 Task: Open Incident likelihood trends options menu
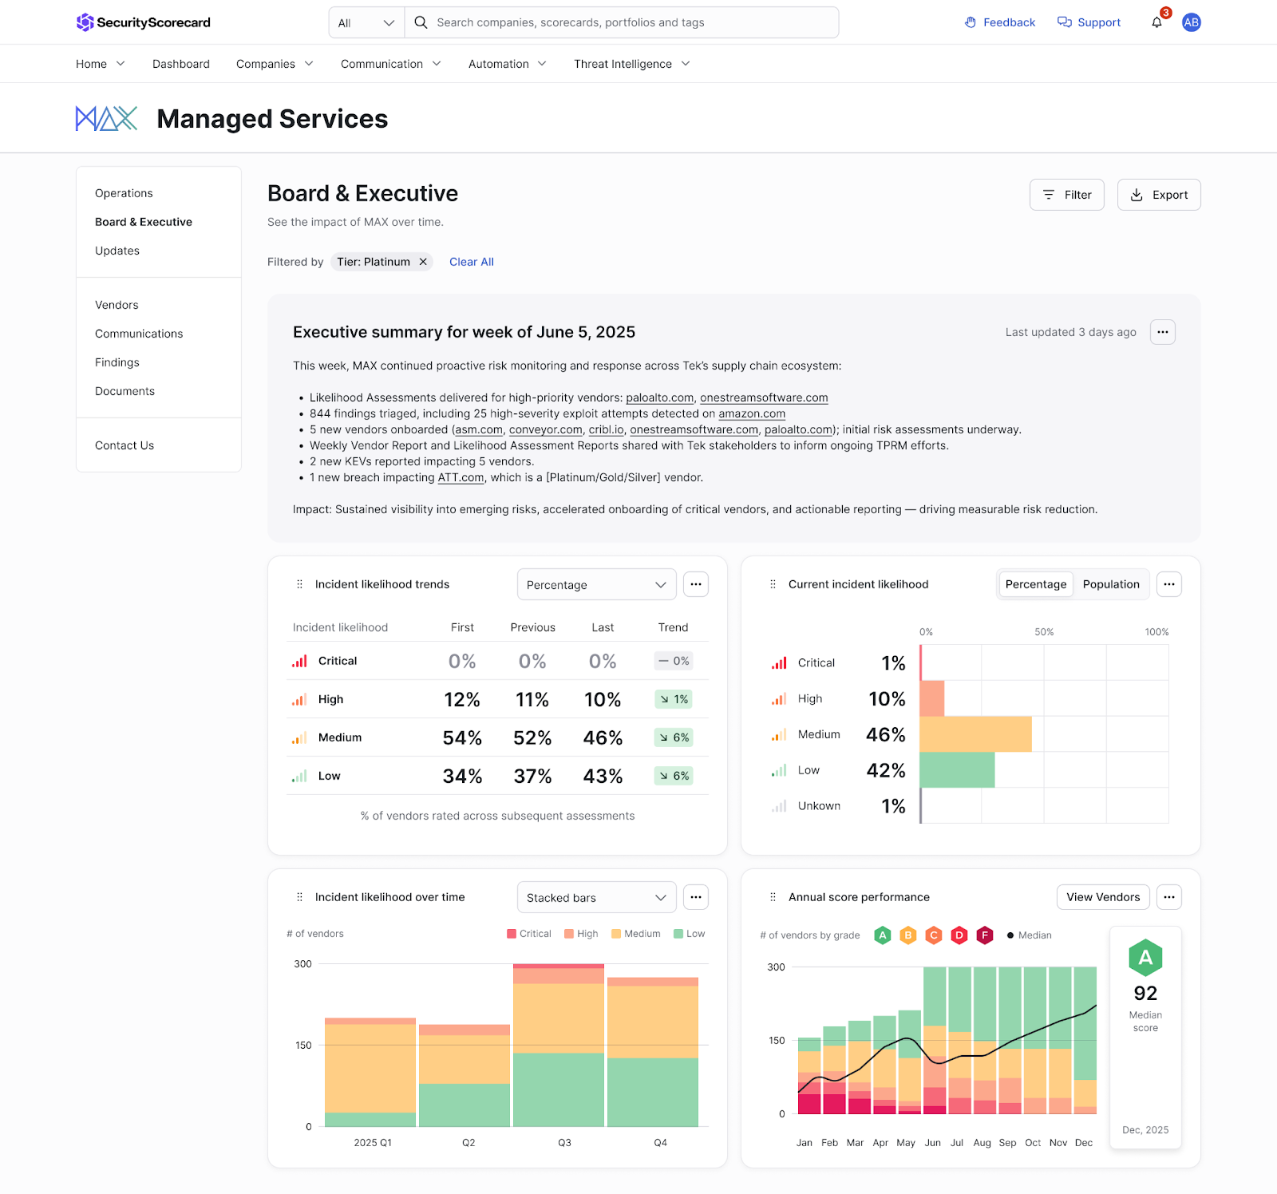695,584
